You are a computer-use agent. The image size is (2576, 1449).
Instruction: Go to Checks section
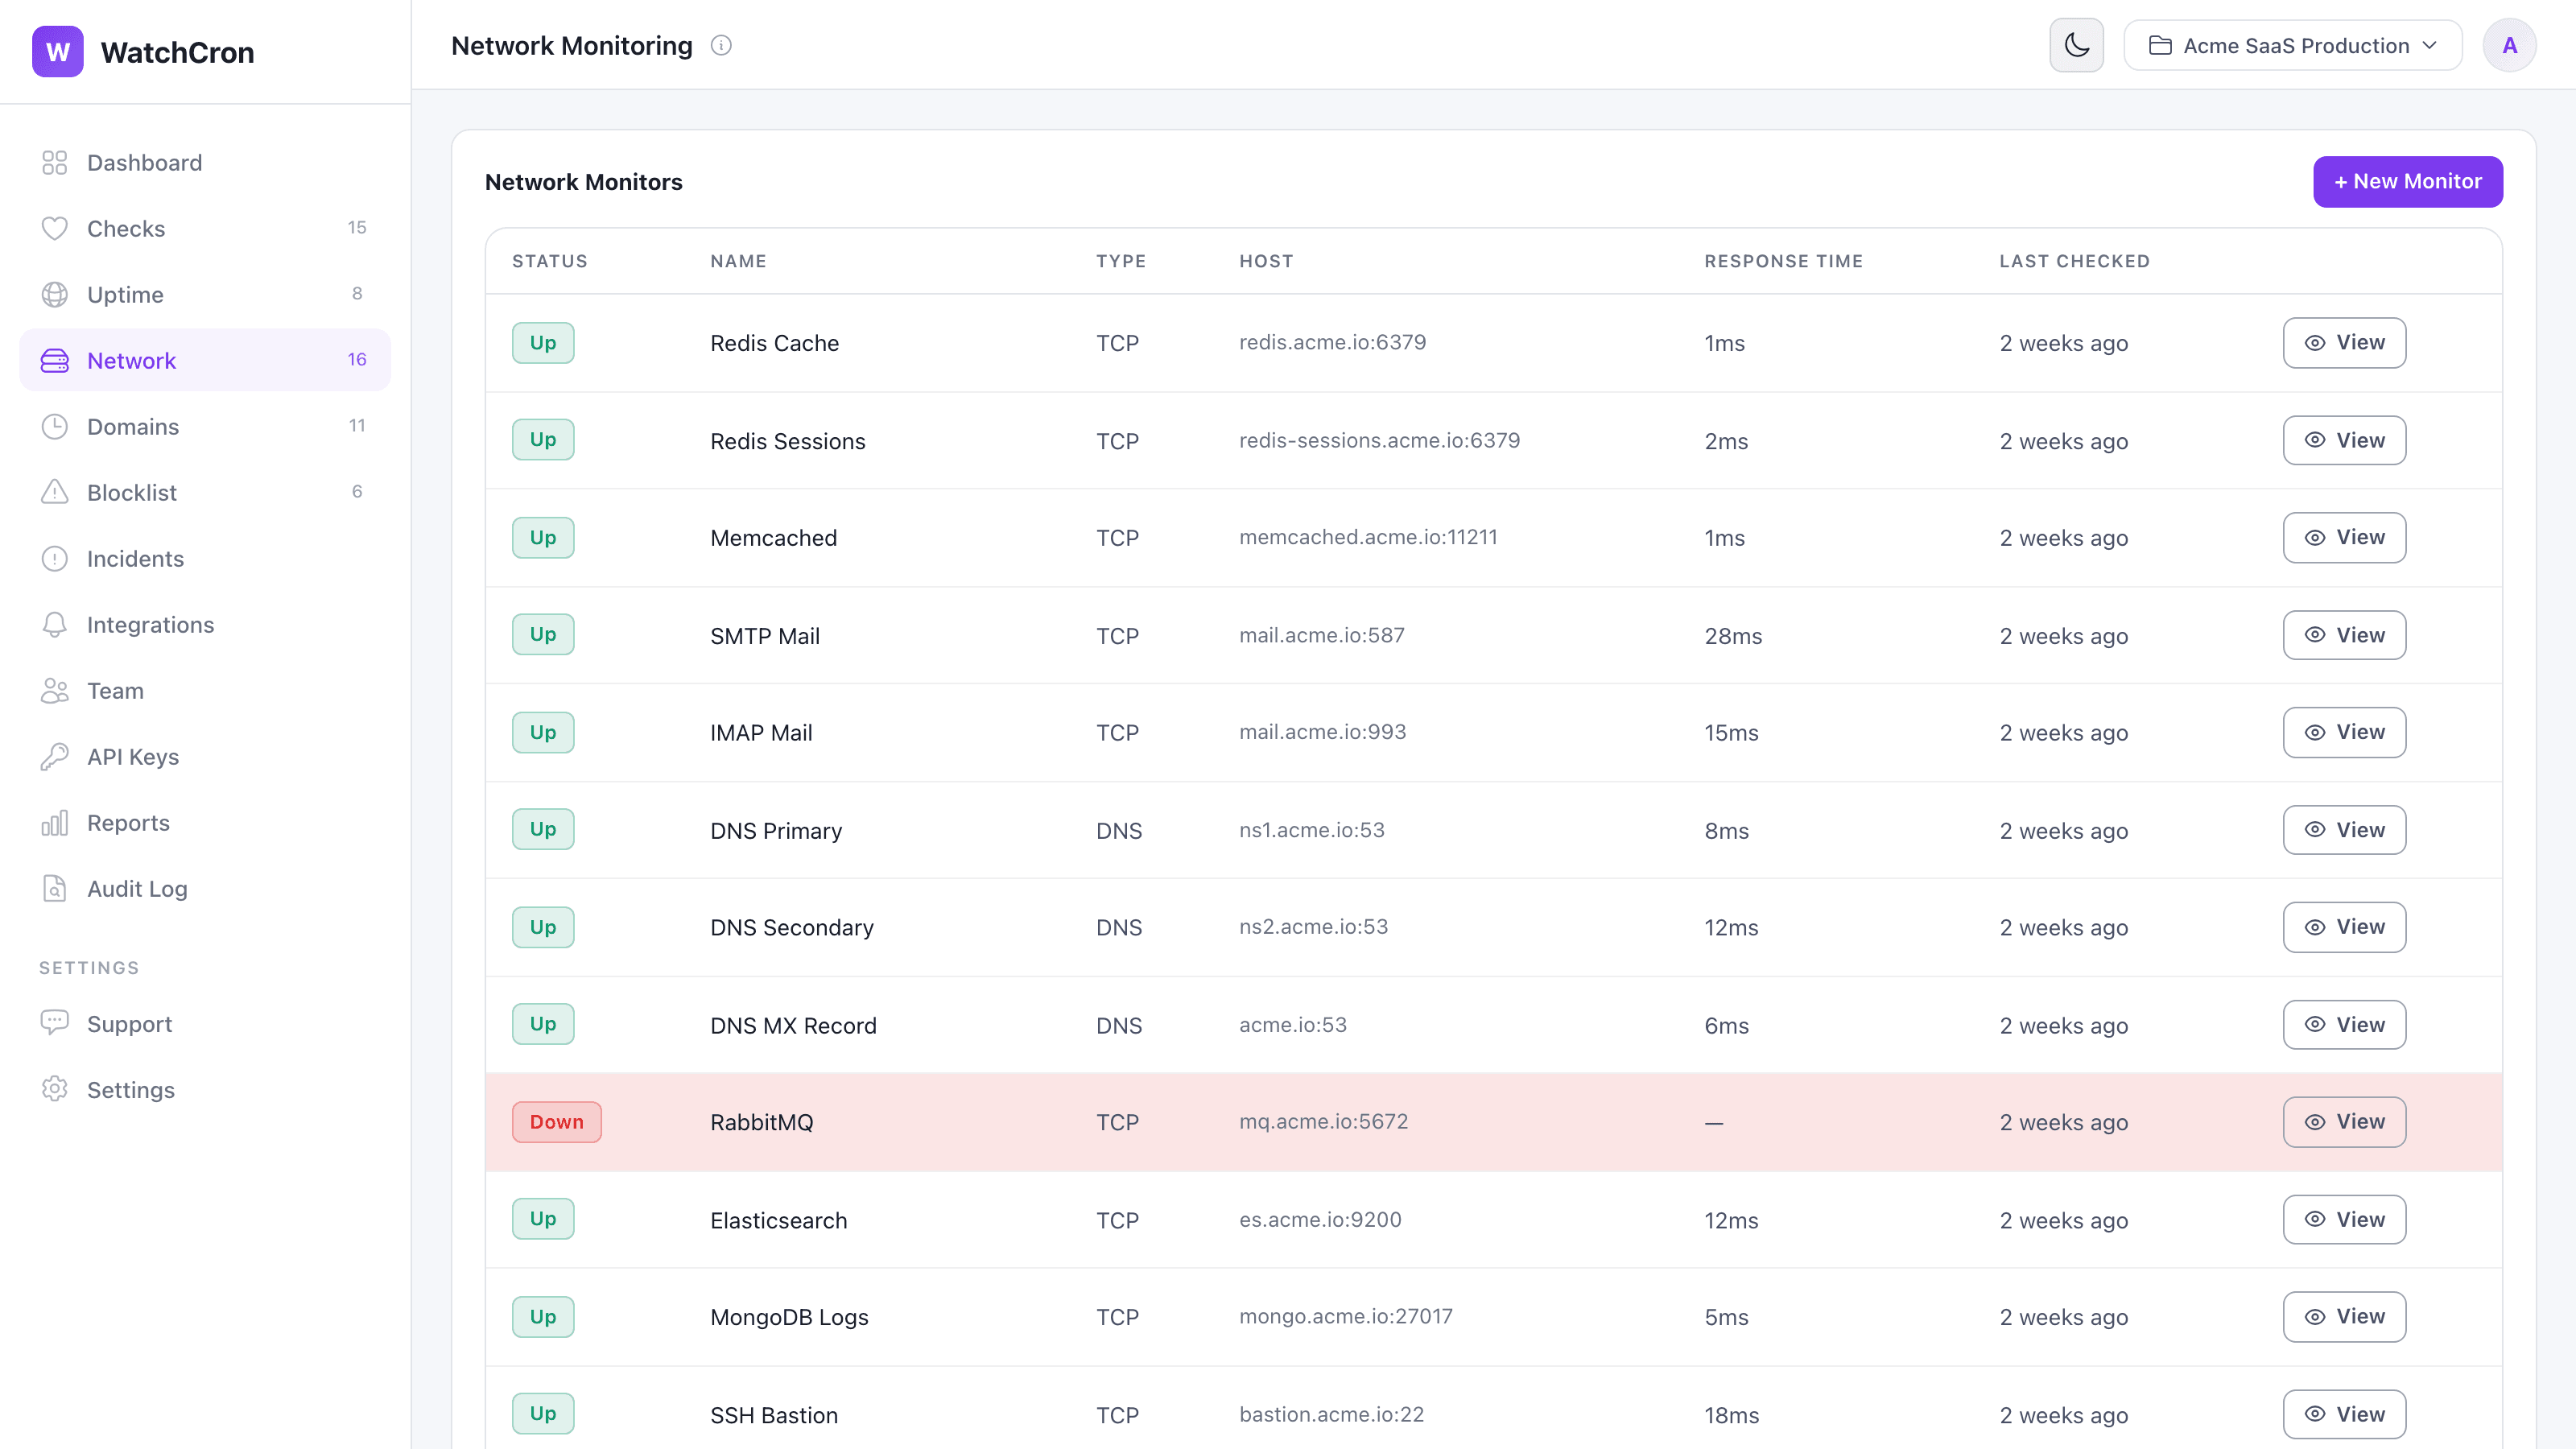pos(205,229)
